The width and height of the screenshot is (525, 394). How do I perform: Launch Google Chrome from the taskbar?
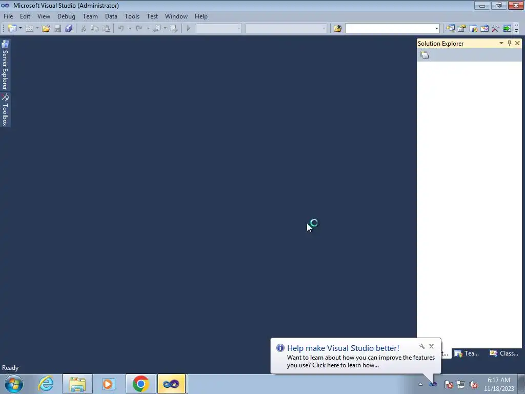(141, 384)
